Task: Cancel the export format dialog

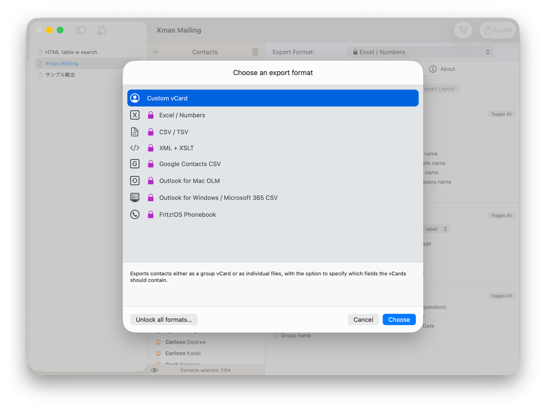Action: pyautogui.click(x=363, y=319)
